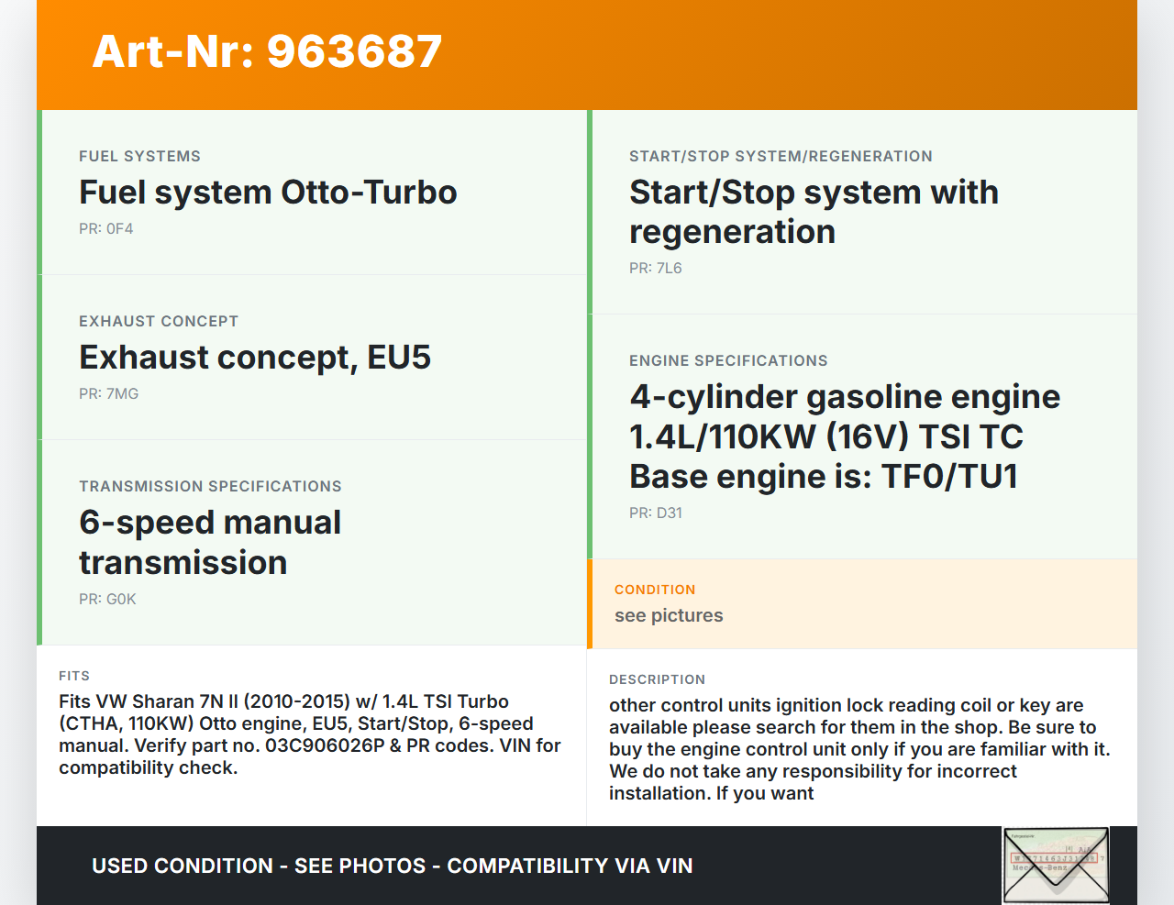Select the Fuel system Otto-Turbo title
The width and height of the screenshot is (1174, 905).
[x=268, y=193]
